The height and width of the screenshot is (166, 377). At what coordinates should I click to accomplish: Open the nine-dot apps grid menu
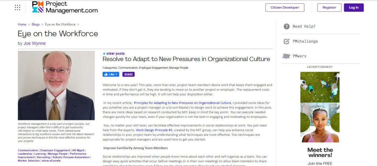point(18,7)
